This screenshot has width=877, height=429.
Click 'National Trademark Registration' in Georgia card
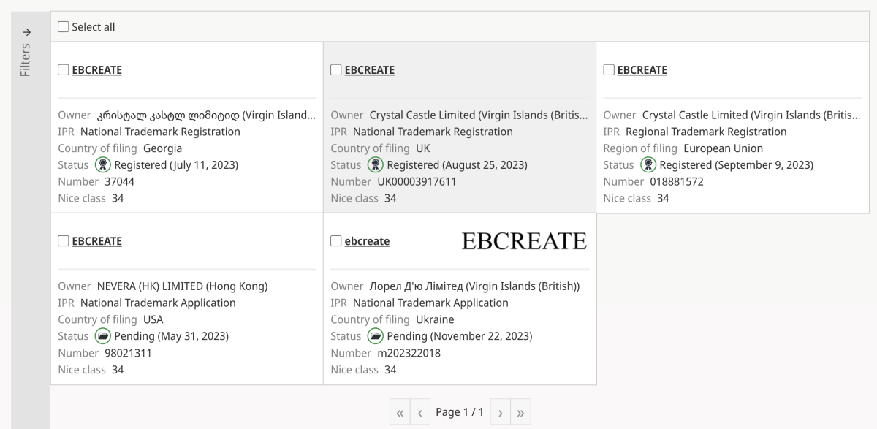tap(160, 132)
